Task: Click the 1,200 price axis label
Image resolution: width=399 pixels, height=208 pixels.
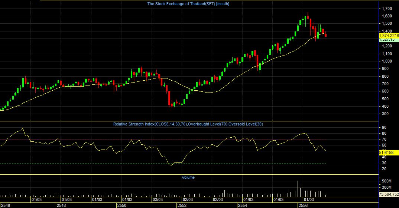Action: pyautogui.click(x=387, y=46)
